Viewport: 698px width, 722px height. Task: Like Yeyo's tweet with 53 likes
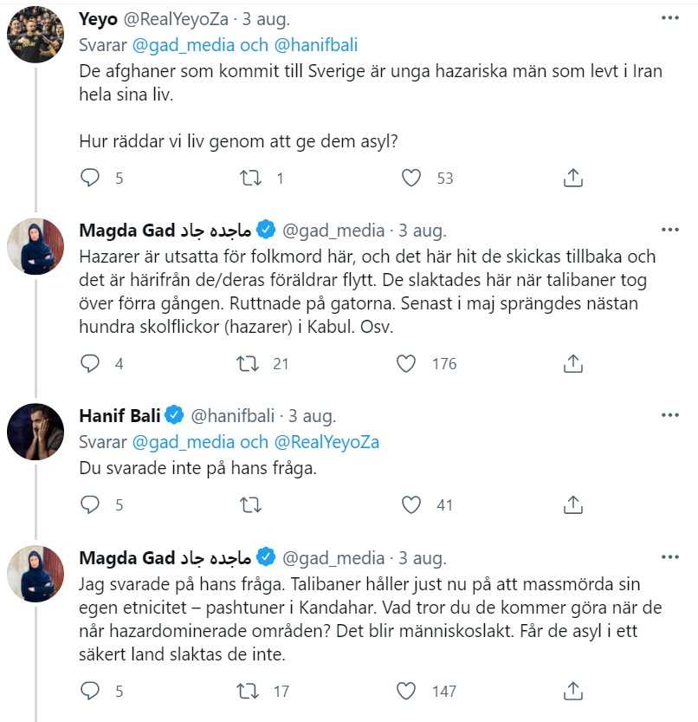412,178
